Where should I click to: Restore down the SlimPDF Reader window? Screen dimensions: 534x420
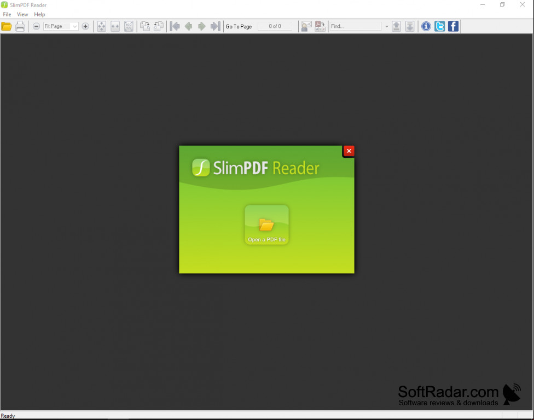(x=502, y=5)
